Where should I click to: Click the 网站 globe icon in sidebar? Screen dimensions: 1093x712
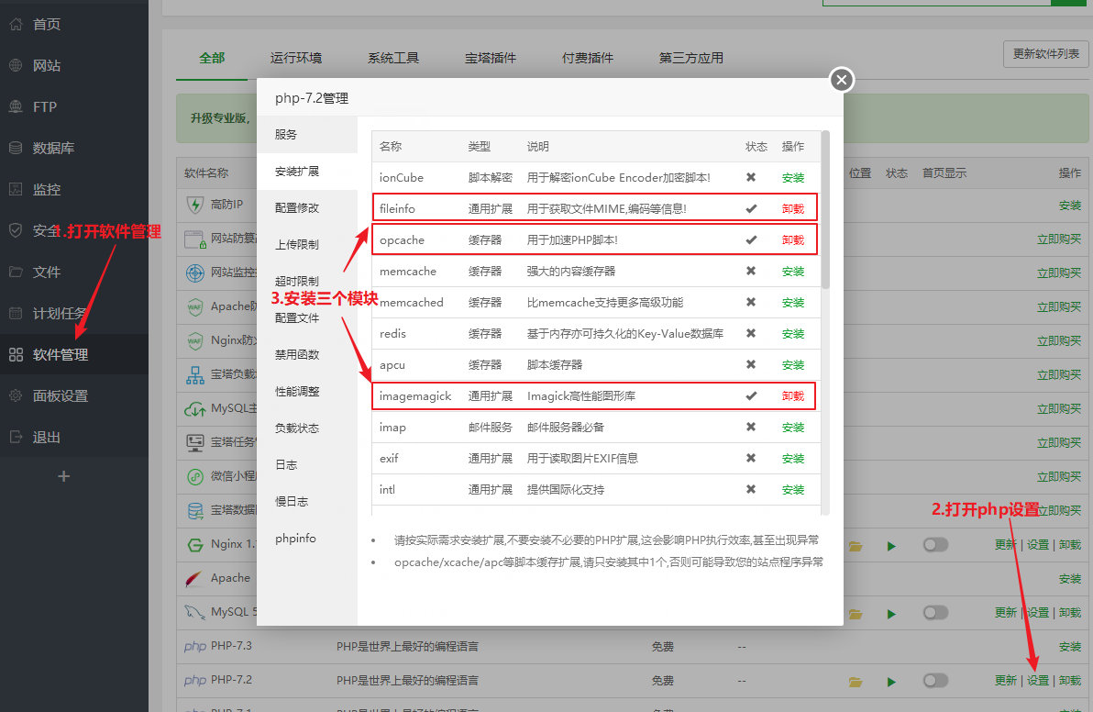tap(16, 65)
